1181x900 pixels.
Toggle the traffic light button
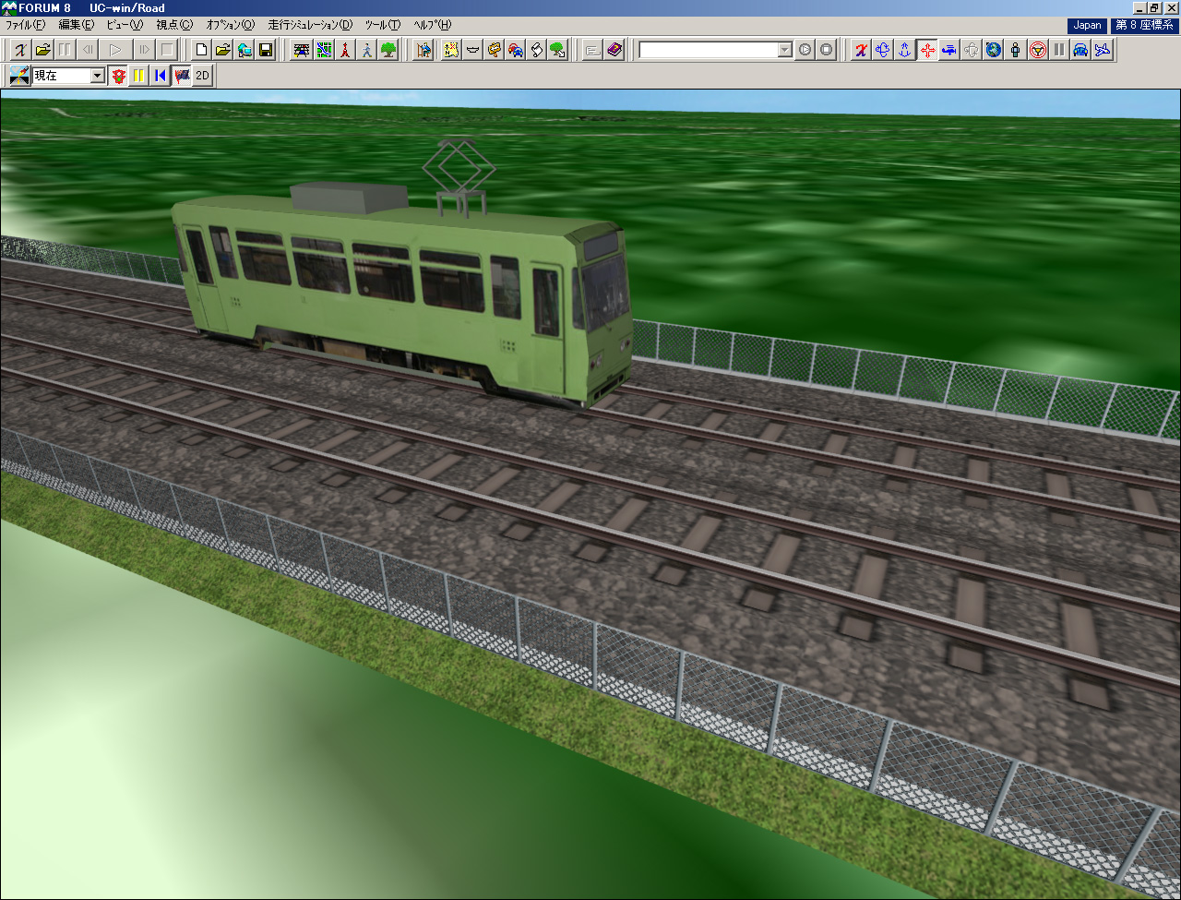point(118,76)
